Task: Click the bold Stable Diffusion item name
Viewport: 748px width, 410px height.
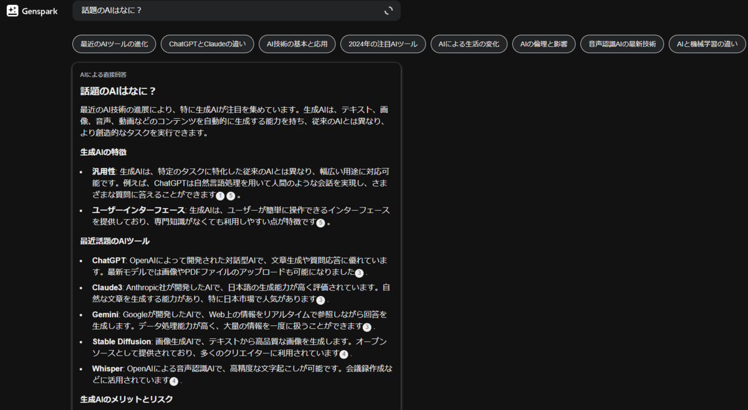Action: click(x=122, y=341)
